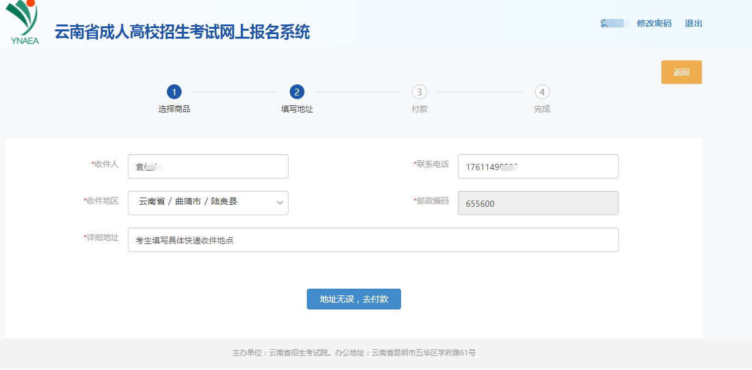Click the 退出 logout link
Screen dimensions: 752x370
693,23
